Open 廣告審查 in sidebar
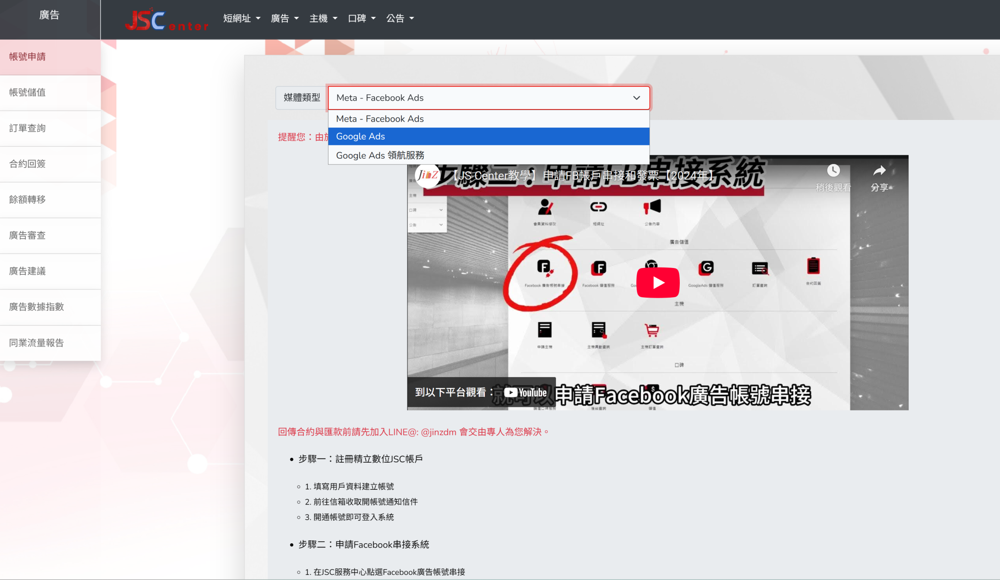This screenshot has height=580, width=1000. [28, 235]
